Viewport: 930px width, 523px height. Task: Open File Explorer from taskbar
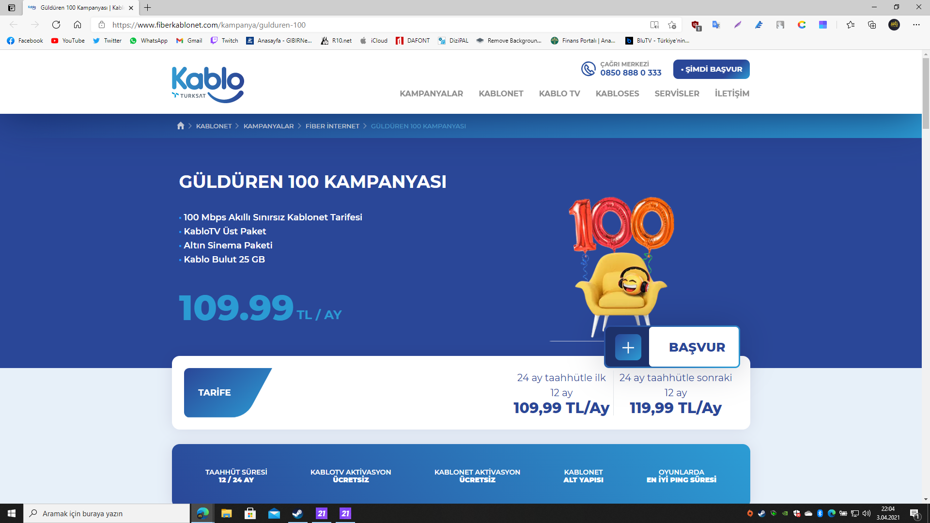226,513
